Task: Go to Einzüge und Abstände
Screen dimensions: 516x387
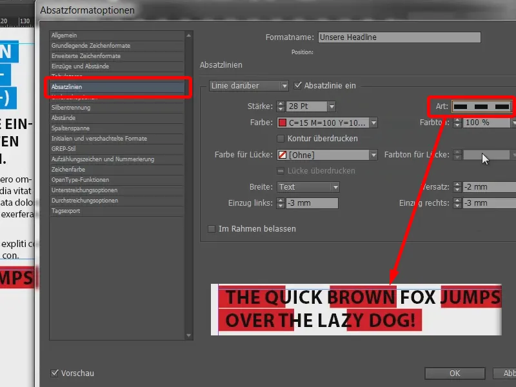Action: pyautogui.click(x=117, y=66)
